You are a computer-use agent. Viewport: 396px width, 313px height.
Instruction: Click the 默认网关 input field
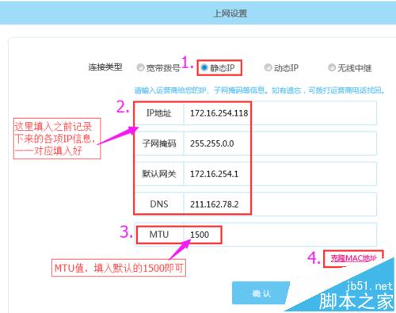[x=280, y=174]
